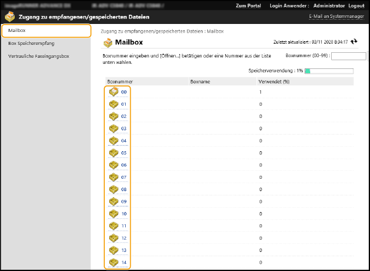Open Vertrauliche Faxeingangsbox in the sidebar

click(38, 56)
